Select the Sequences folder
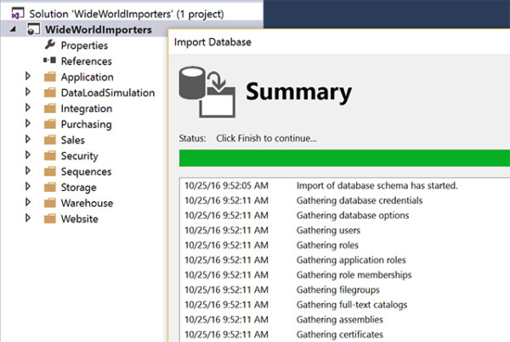 (x=86, y=171)
